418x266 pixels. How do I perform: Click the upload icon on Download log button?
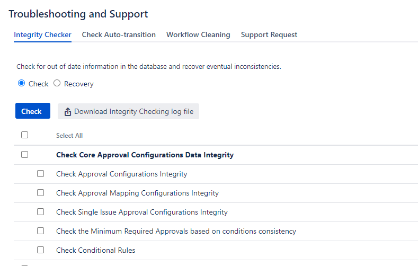[x=68, y=112]
